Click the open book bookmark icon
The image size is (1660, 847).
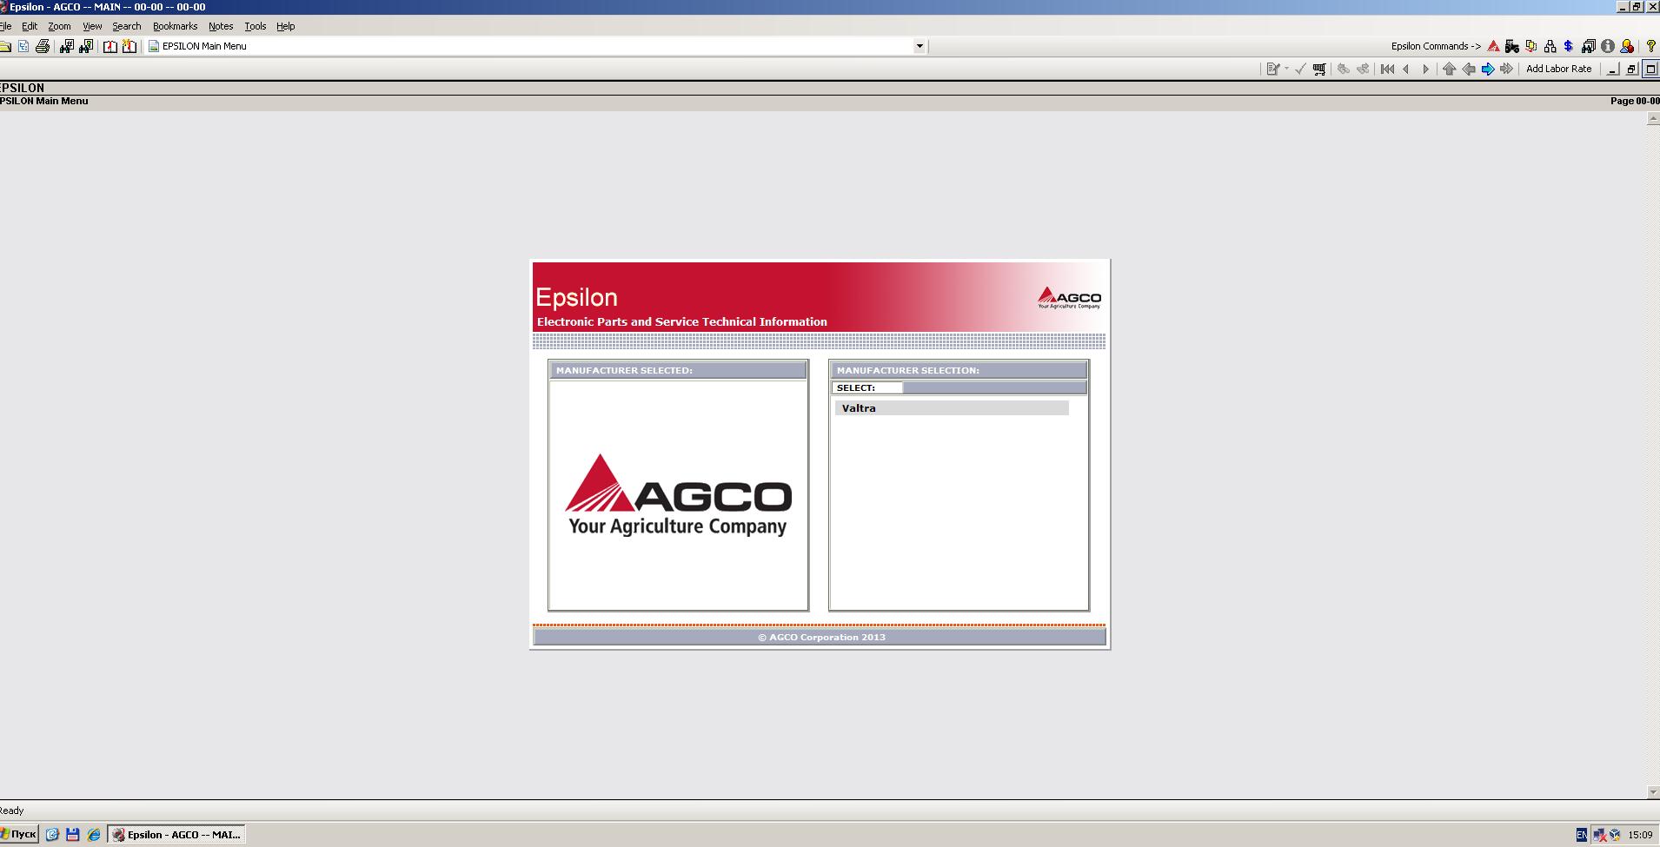click(110, 46)
